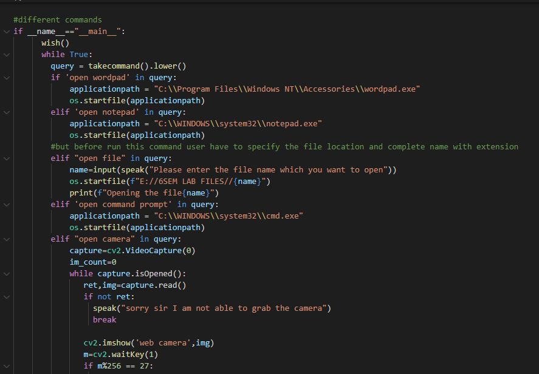
Task: Fold the while True loop
Action: [6, 55]
